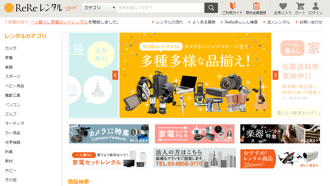Click the magnifying glass search button
330x186 pixels.
click(x=211, y=8)
